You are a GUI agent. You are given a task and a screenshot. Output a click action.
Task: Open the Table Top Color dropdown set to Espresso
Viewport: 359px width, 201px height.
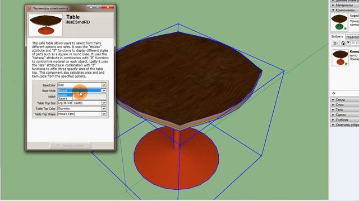pyautogui.click(x=82, y=108)
